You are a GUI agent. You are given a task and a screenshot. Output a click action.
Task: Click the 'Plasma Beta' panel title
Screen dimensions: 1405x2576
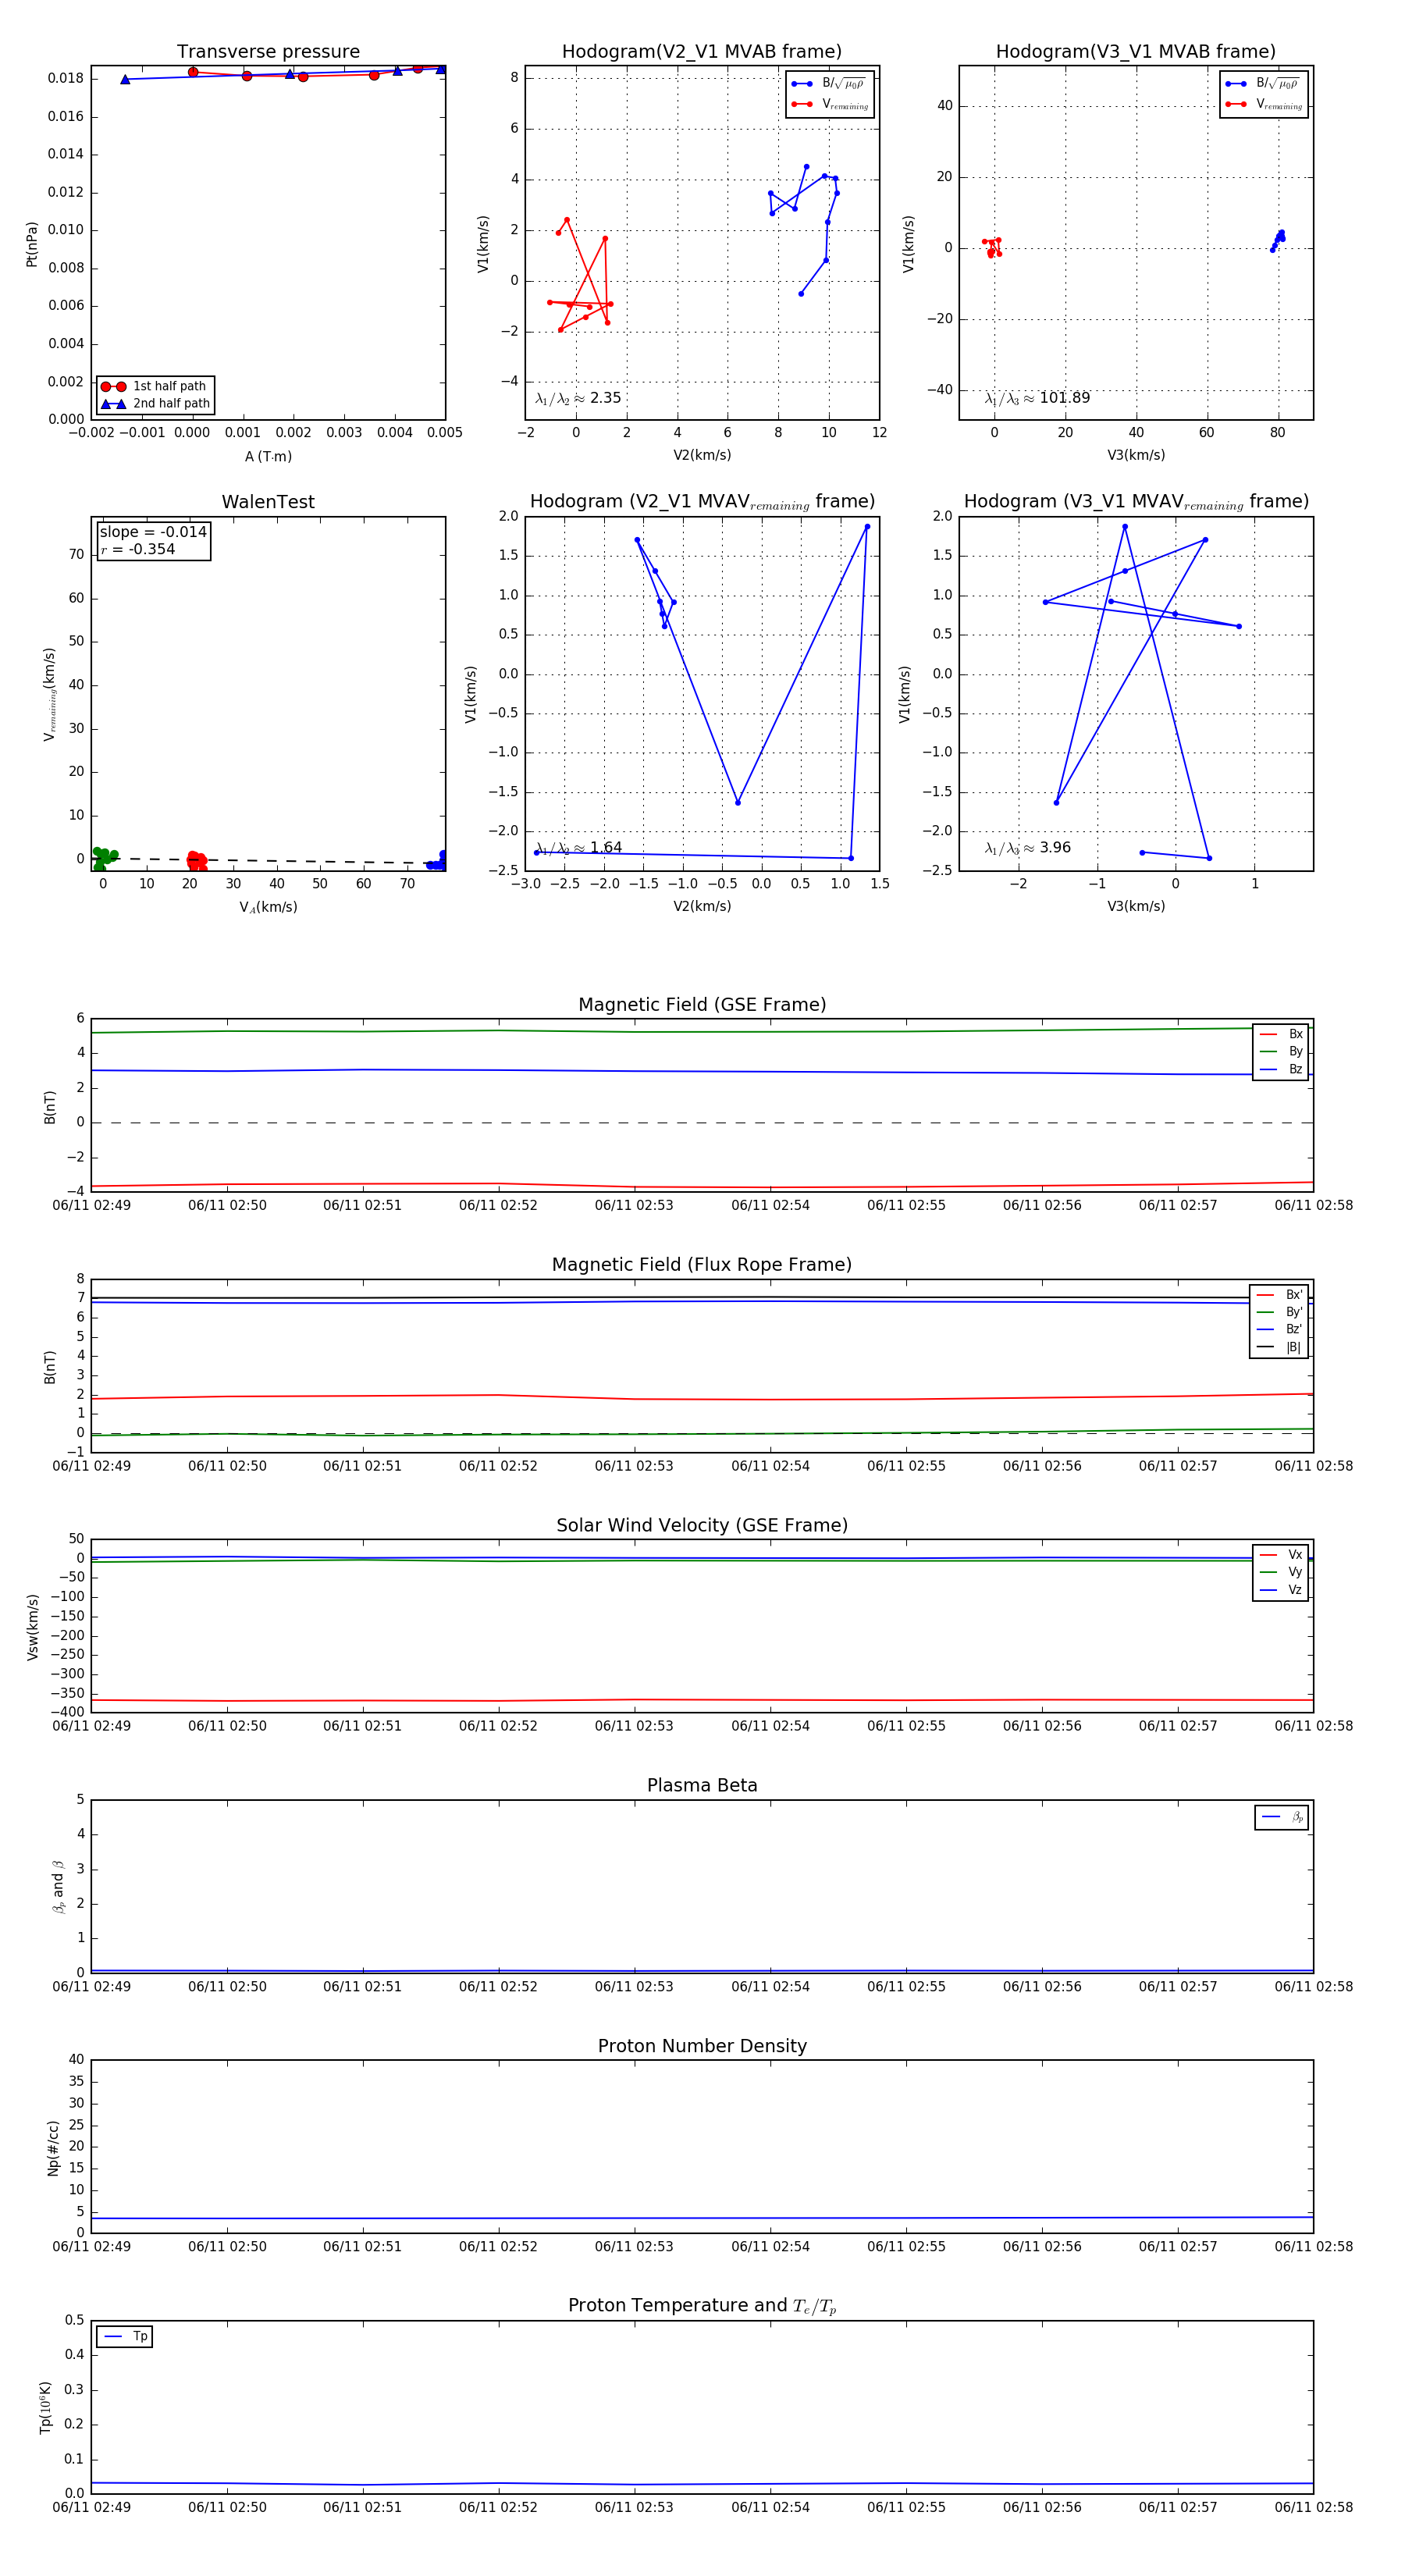coord(702,1785)
